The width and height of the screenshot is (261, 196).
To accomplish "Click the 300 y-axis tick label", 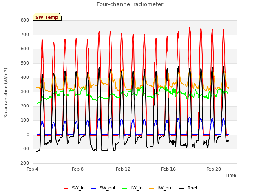I will 25,91.
